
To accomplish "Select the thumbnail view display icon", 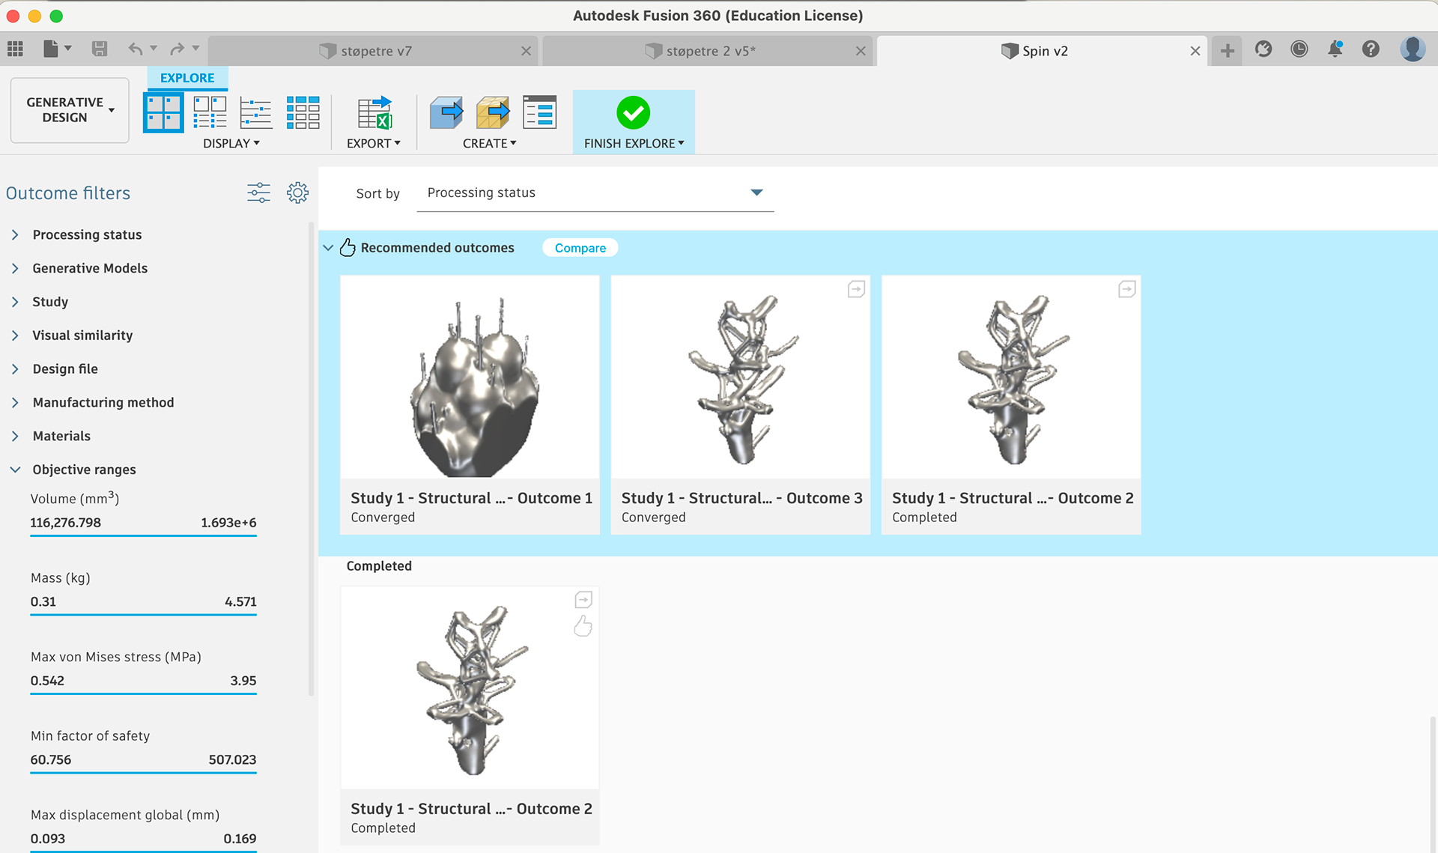I will 163,112.
